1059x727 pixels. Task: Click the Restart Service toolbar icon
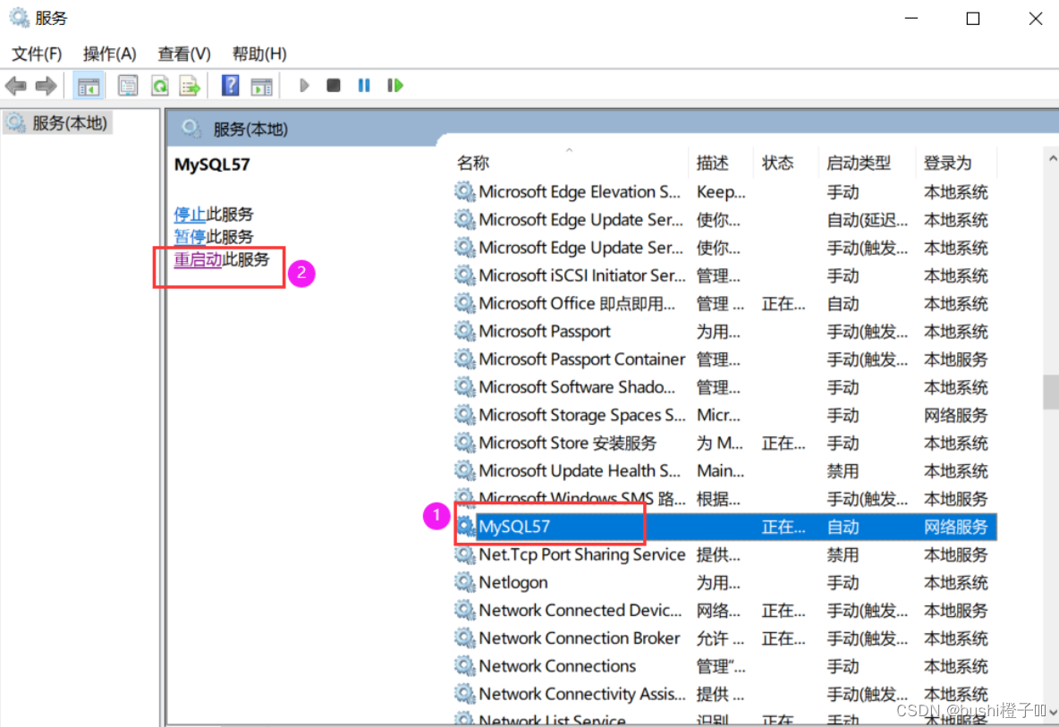395,86
